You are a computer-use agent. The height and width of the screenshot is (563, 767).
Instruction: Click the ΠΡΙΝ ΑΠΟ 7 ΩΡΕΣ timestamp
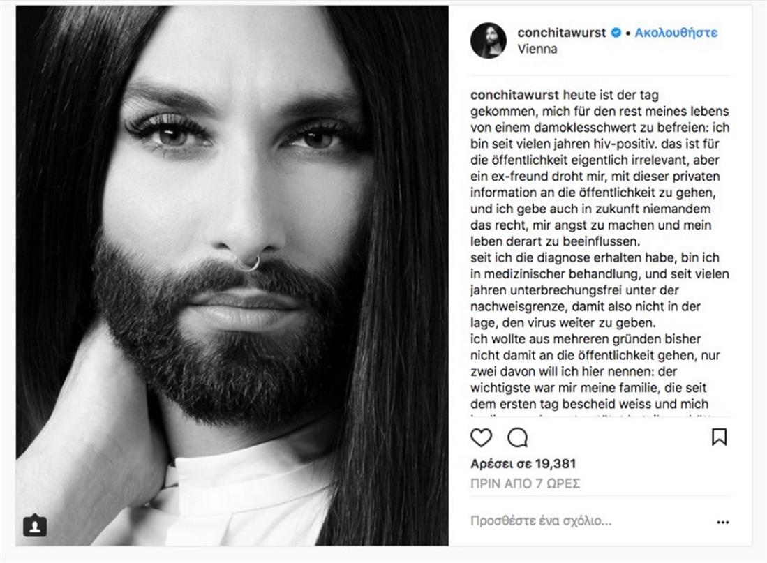point(526,483)
